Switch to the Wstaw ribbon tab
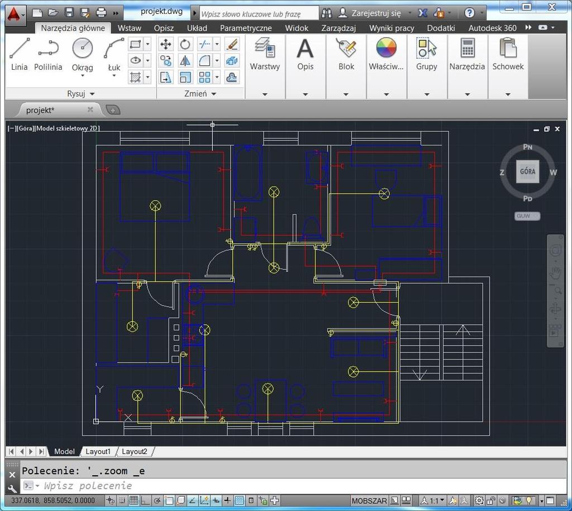This screenshot has height=511, width=572. coord(130,28)
